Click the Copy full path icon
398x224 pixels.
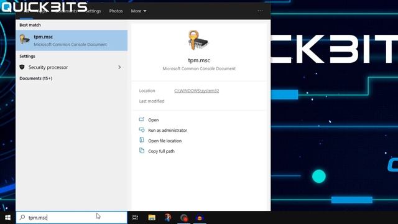pos(142,151)
